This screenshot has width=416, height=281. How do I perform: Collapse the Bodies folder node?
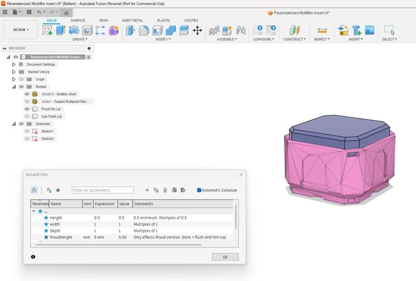(14, 87)
